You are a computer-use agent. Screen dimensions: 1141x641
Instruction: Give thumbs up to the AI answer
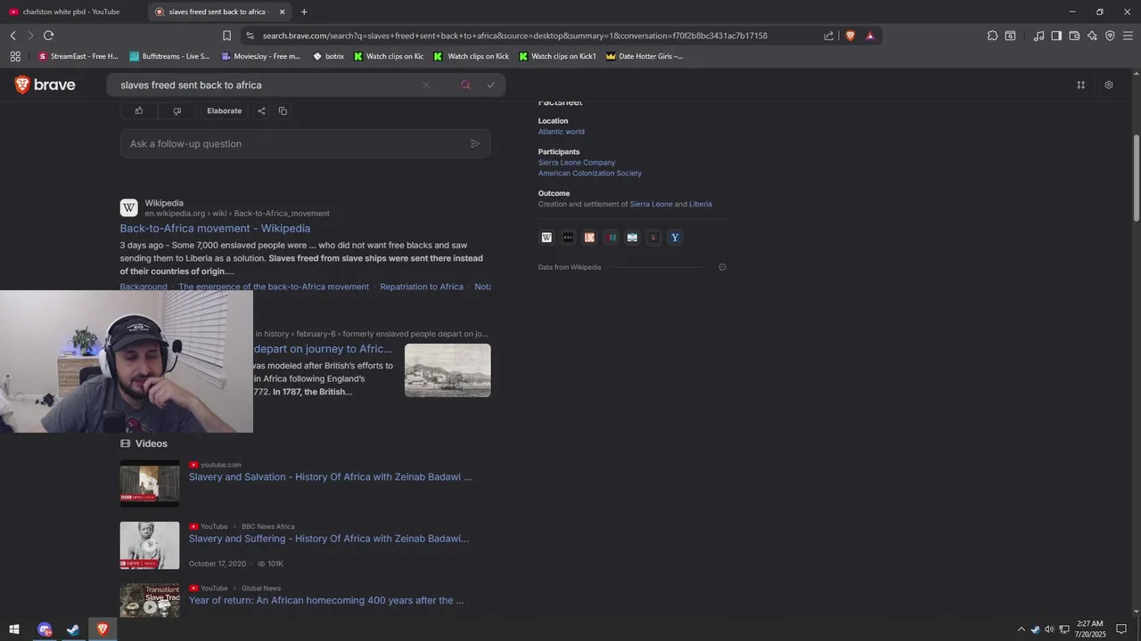coord(139,110)
